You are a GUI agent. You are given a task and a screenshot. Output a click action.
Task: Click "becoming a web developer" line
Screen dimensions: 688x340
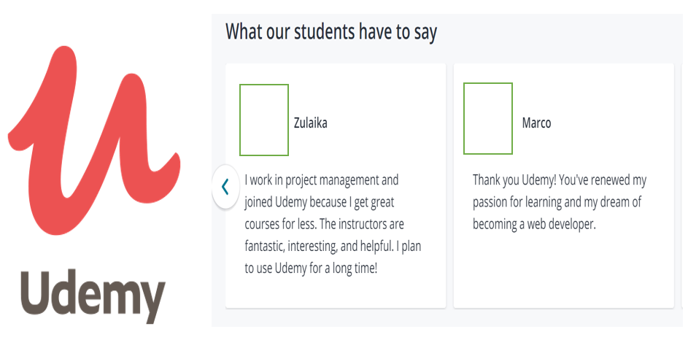click(x=534, y=224)
